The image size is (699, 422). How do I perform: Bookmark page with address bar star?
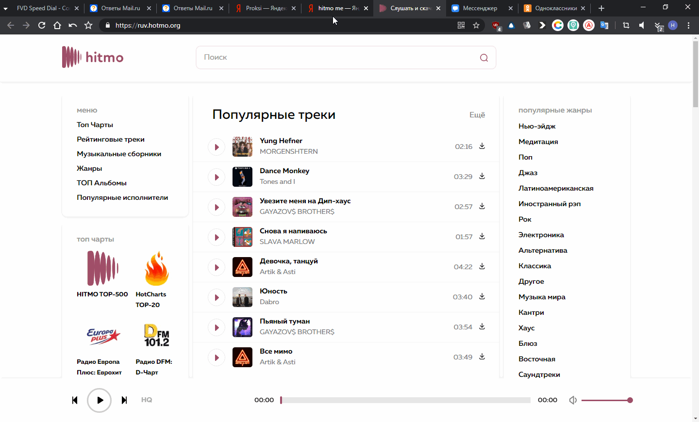(476, 25)
